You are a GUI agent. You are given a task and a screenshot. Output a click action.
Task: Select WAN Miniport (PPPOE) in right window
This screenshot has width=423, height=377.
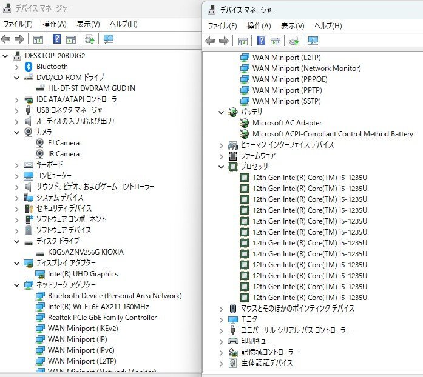pos(289,79)
